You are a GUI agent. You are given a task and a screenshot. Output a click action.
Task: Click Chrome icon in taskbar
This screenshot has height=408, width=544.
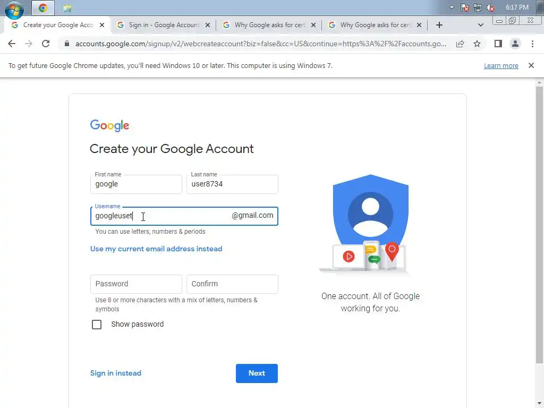(x=42, y=7)
